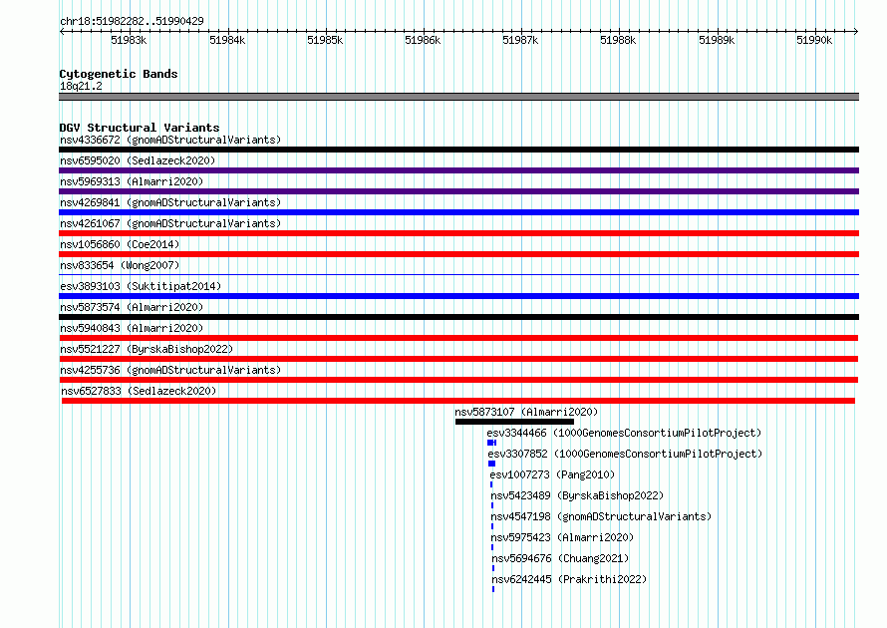Open nsv6595020 (Sedlazeck2020) label
The height and width of the screenshot is (628, 887).
(x=138, y=160)
